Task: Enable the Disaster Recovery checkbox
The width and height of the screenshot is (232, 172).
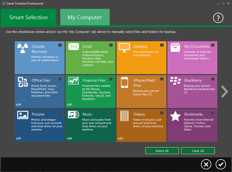Action: 60,46
